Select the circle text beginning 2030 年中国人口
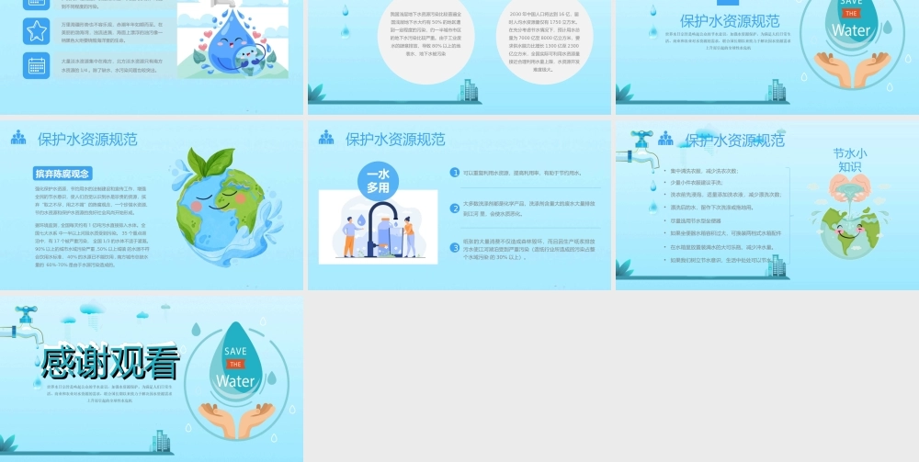Viewport: 919px width, 462px height. pos(544,41)
